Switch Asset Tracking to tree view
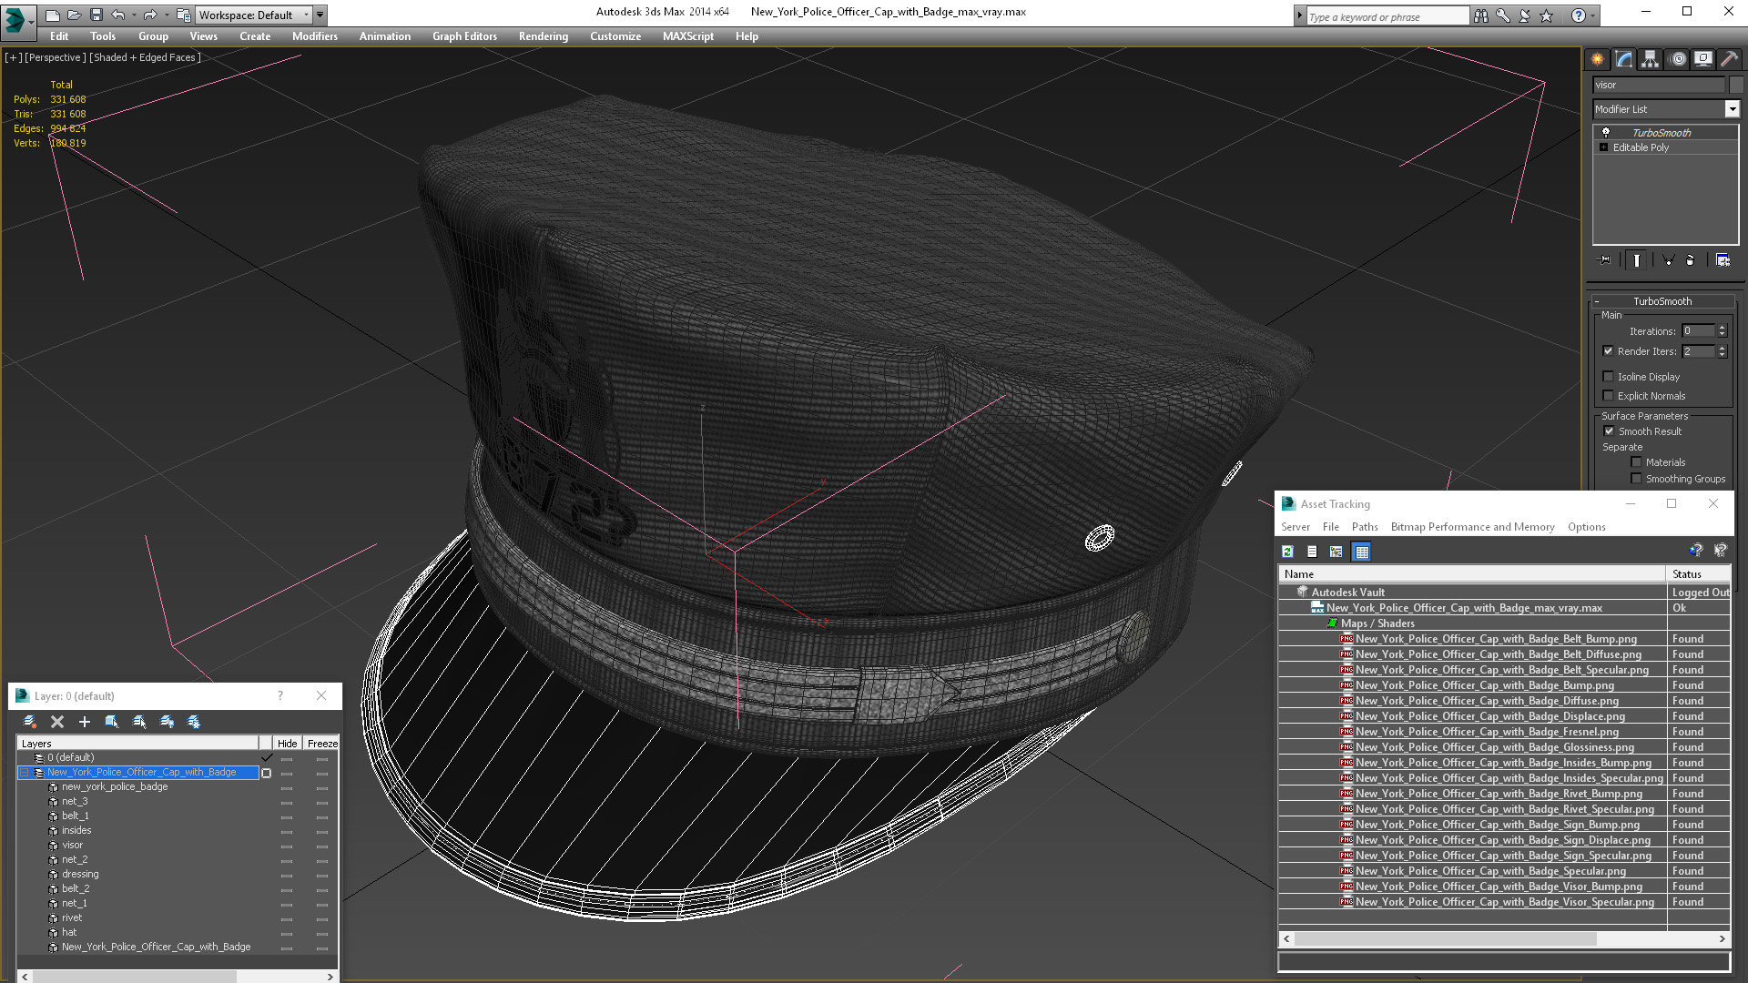Screen dimensions: 1748x983 click(1336, 552)
